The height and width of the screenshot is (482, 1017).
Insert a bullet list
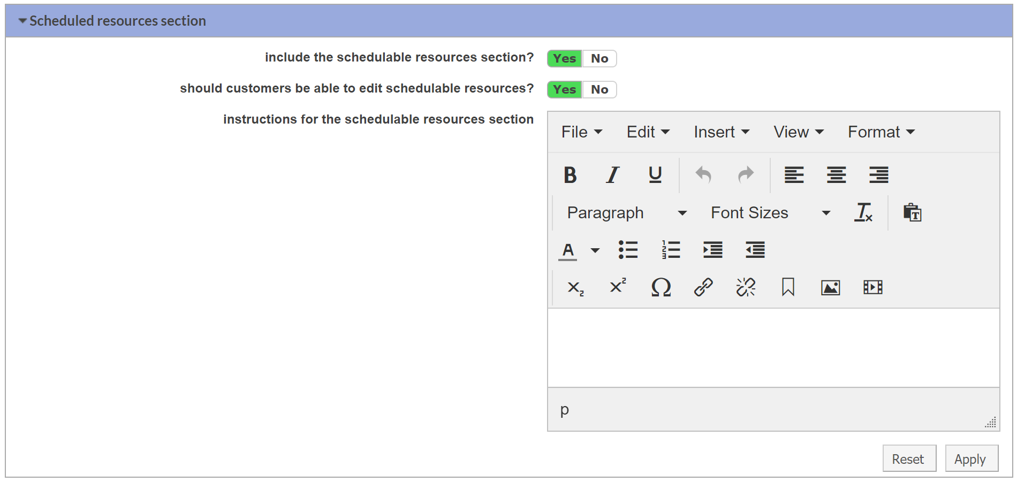[x=628, y=250]
